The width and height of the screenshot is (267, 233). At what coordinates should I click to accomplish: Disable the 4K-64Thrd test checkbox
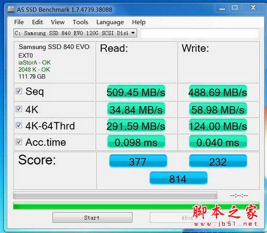coord(19,125)
